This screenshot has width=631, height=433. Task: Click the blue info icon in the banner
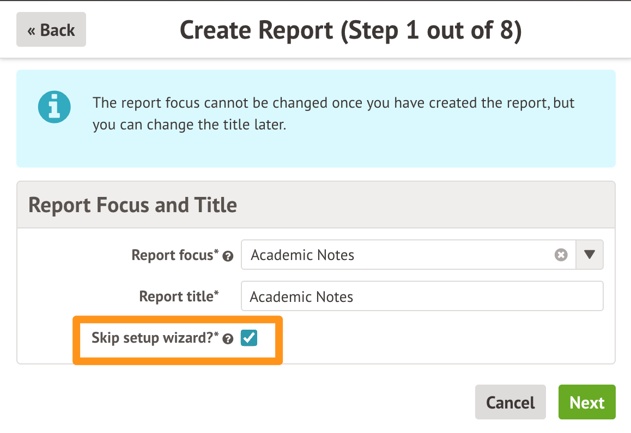coord(54,107)
